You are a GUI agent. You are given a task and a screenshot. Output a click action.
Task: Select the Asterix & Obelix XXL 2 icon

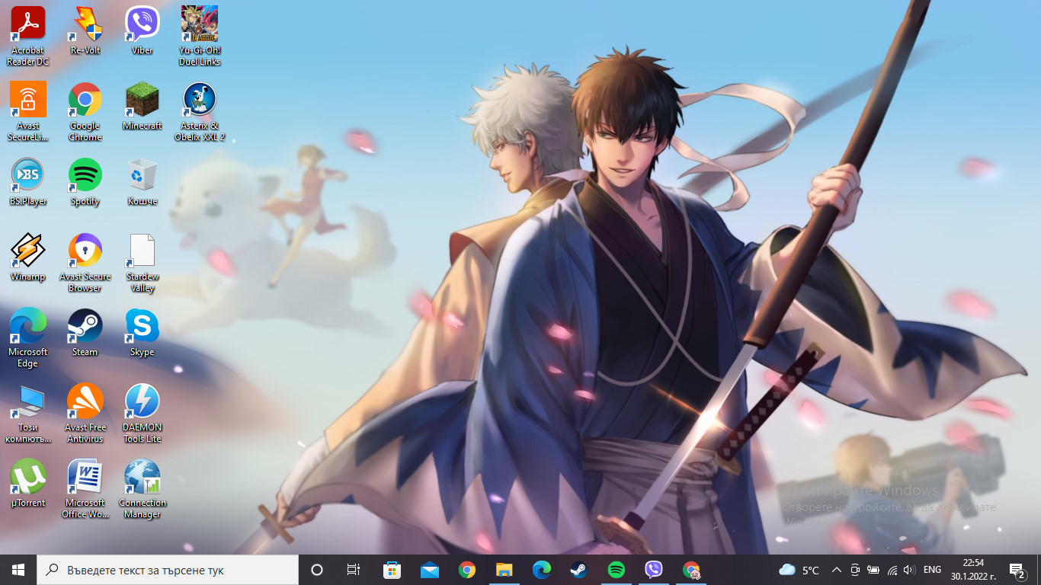(x=200, y=111)
